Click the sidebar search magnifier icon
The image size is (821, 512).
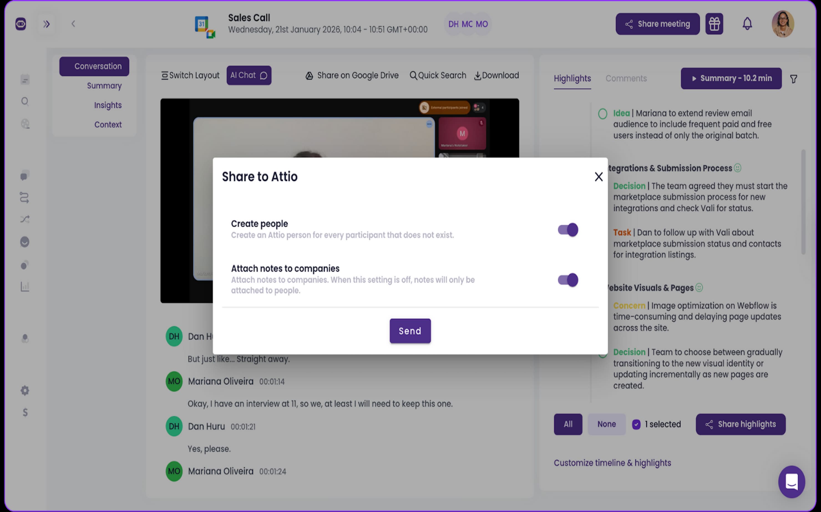tap(25, 101)
